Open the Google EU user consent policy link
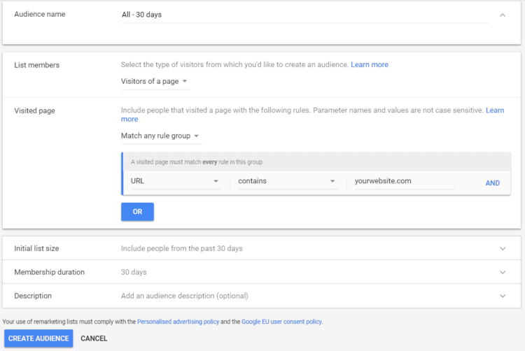525x351 pixels. coord(281,322)
